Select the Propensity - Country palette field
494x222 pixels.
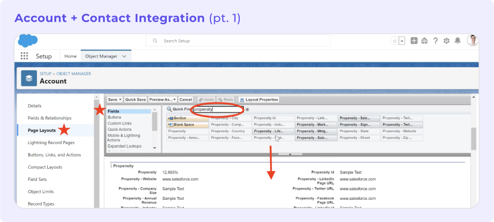pyautogui.click(x=230, y=131)
